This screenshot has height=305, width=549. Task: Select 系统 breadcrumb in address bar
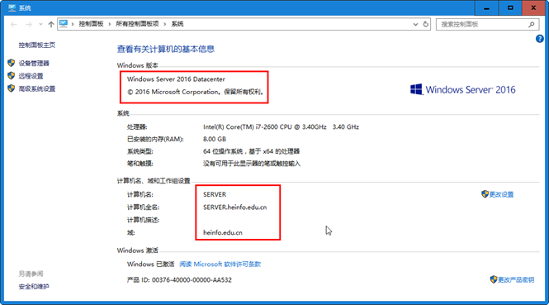click(x=177, y=24)
